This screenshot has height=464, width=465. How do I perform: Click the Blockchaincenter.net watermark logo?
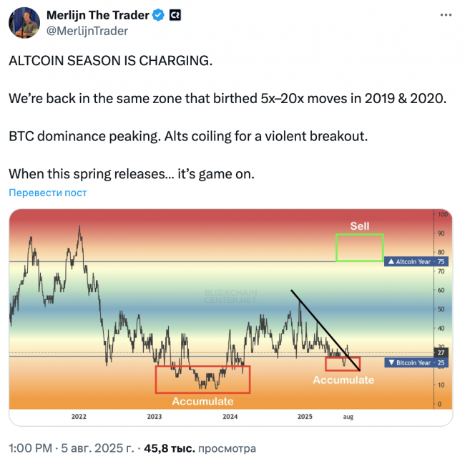coord(230,296)
